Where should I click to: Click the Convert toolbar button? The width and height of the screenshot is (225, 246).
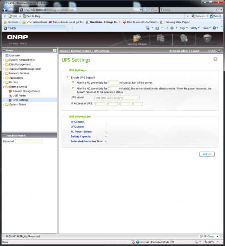click(x=198, y=16)
